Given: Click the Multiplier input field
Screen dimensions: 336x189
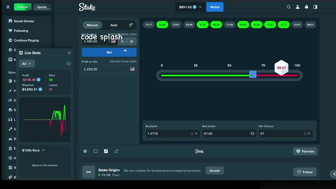Looking at the screenshot, I should click(x=173, y=134).
